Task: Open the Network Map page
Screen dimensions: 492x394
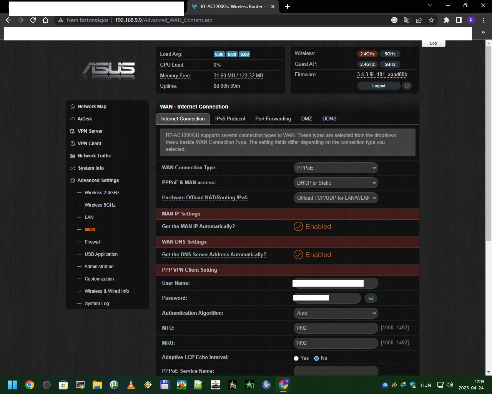Action: tap(92, 107)
